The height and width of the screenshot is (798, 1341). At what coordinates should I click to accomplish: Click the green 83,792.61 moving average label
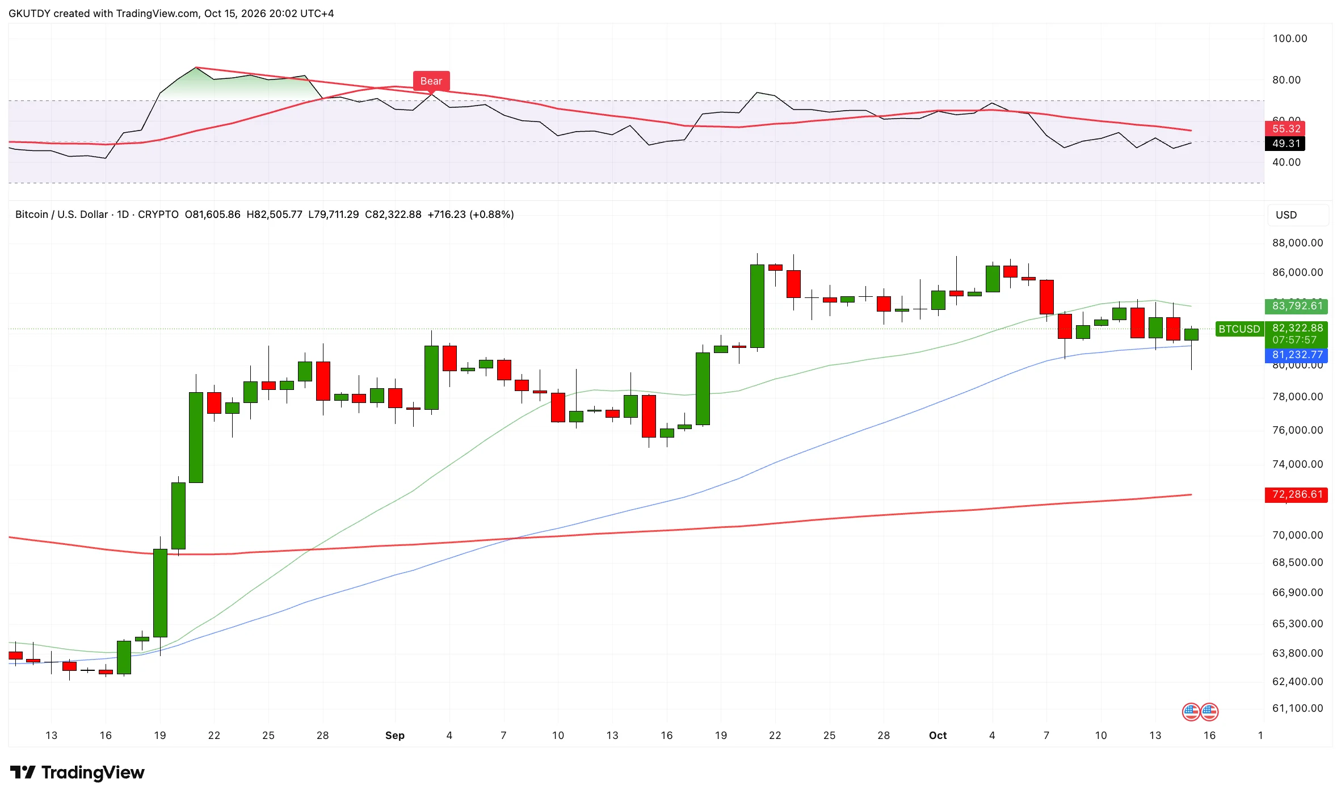[1297, 306]
